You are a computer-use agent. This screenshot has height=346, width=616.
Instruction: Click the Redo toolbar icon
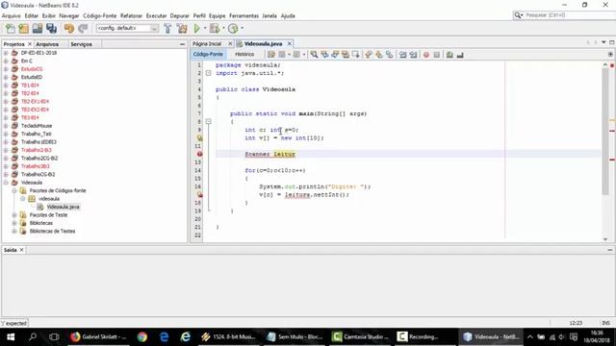[83, 28]
